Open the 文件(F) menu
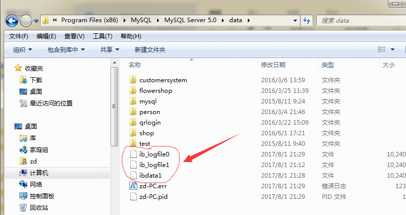 [x=19, y=36]
